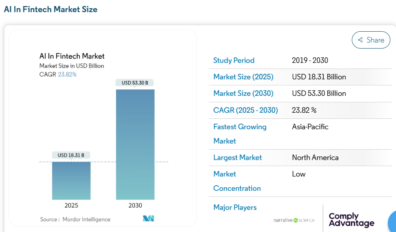This screenshot has height=232, width=396.
Task: Click the Mordor Intelligence logo under chart
Action: click(149, 219)
